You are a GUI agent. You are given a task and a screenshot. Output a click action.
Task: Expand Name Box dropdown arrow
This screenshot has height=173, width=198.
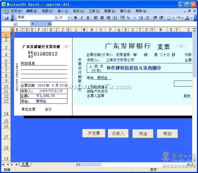point(33,24)
